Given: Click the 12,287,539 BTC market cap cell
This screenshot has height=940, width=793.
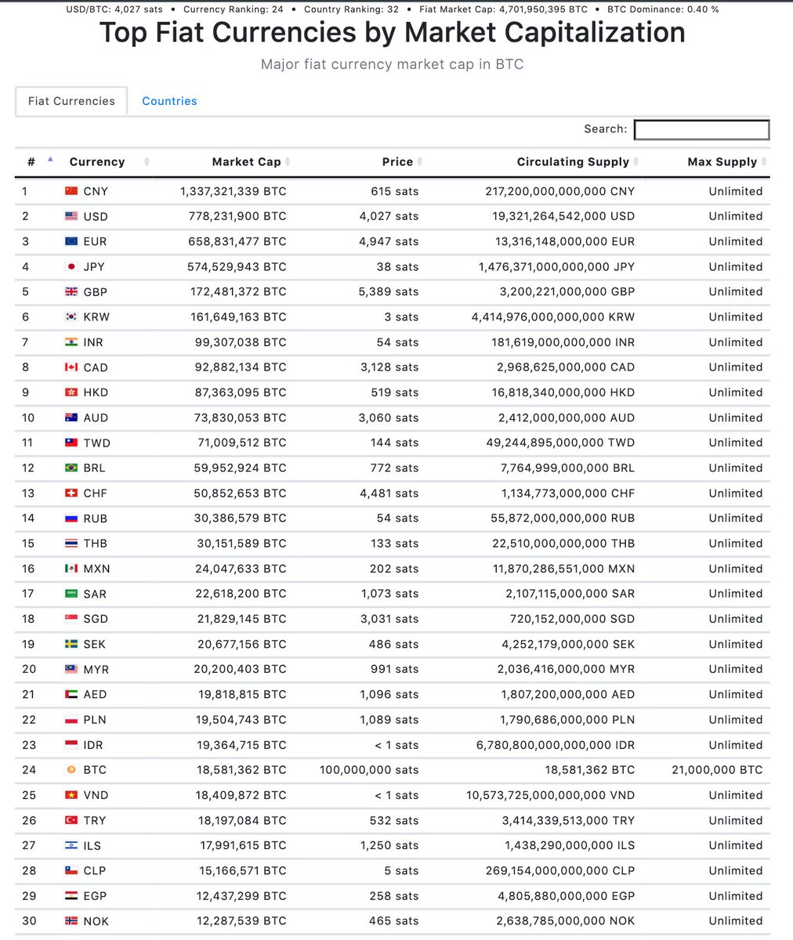Looking at the screenshot, I should tap(241, 921).
